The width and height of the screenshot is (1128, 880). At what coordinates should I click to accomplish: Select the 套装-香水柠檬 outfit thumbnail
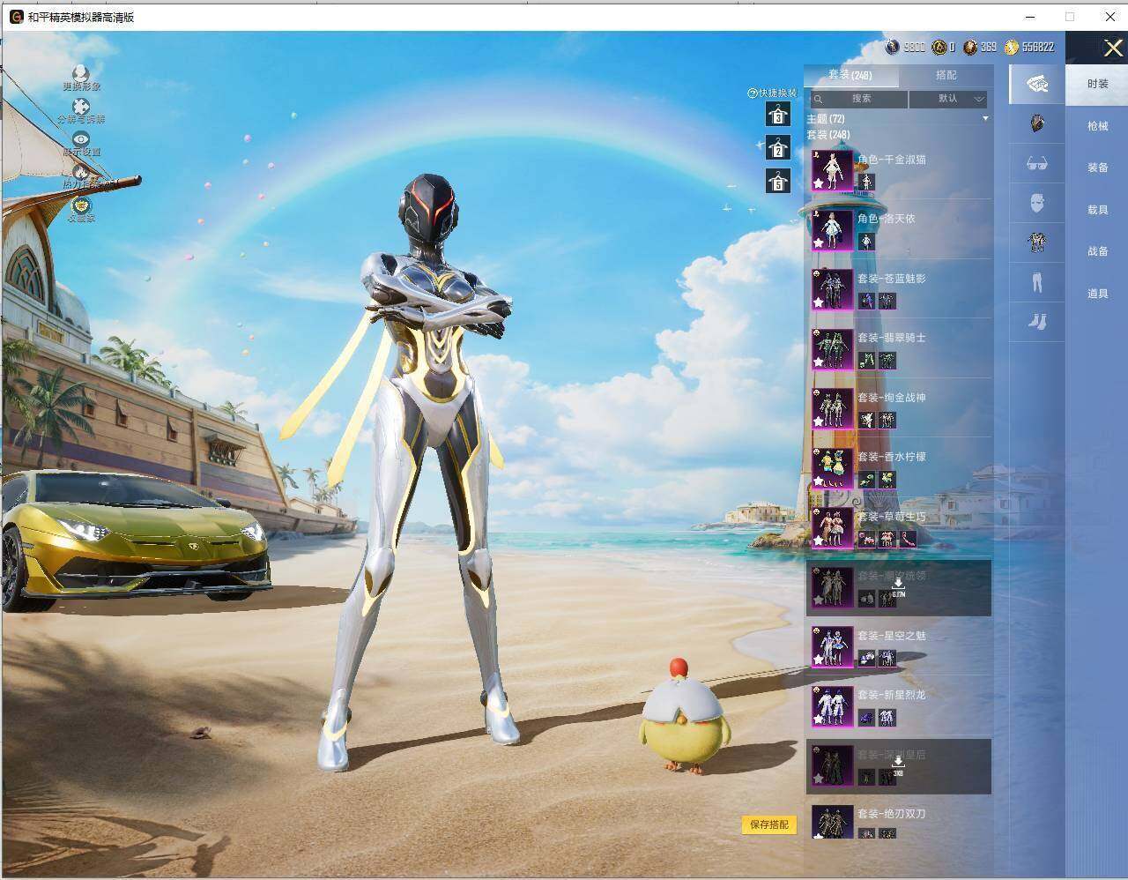pyautogui.click(x=832, y=467)
